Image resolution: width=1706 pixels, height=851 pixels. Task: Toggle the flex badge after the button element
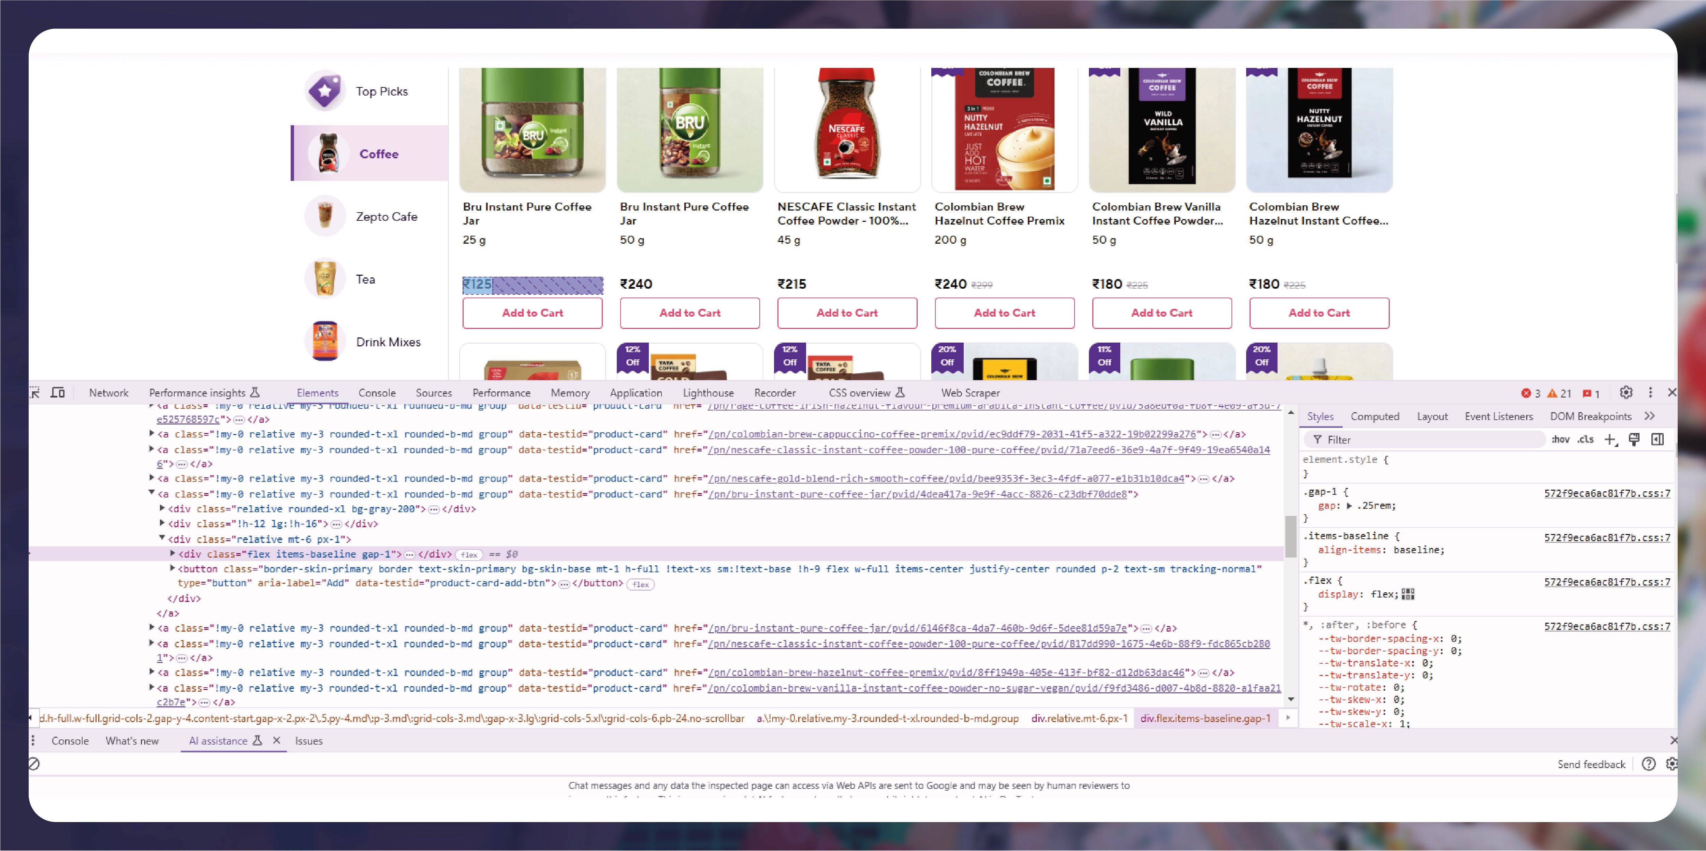click(641, 584)
